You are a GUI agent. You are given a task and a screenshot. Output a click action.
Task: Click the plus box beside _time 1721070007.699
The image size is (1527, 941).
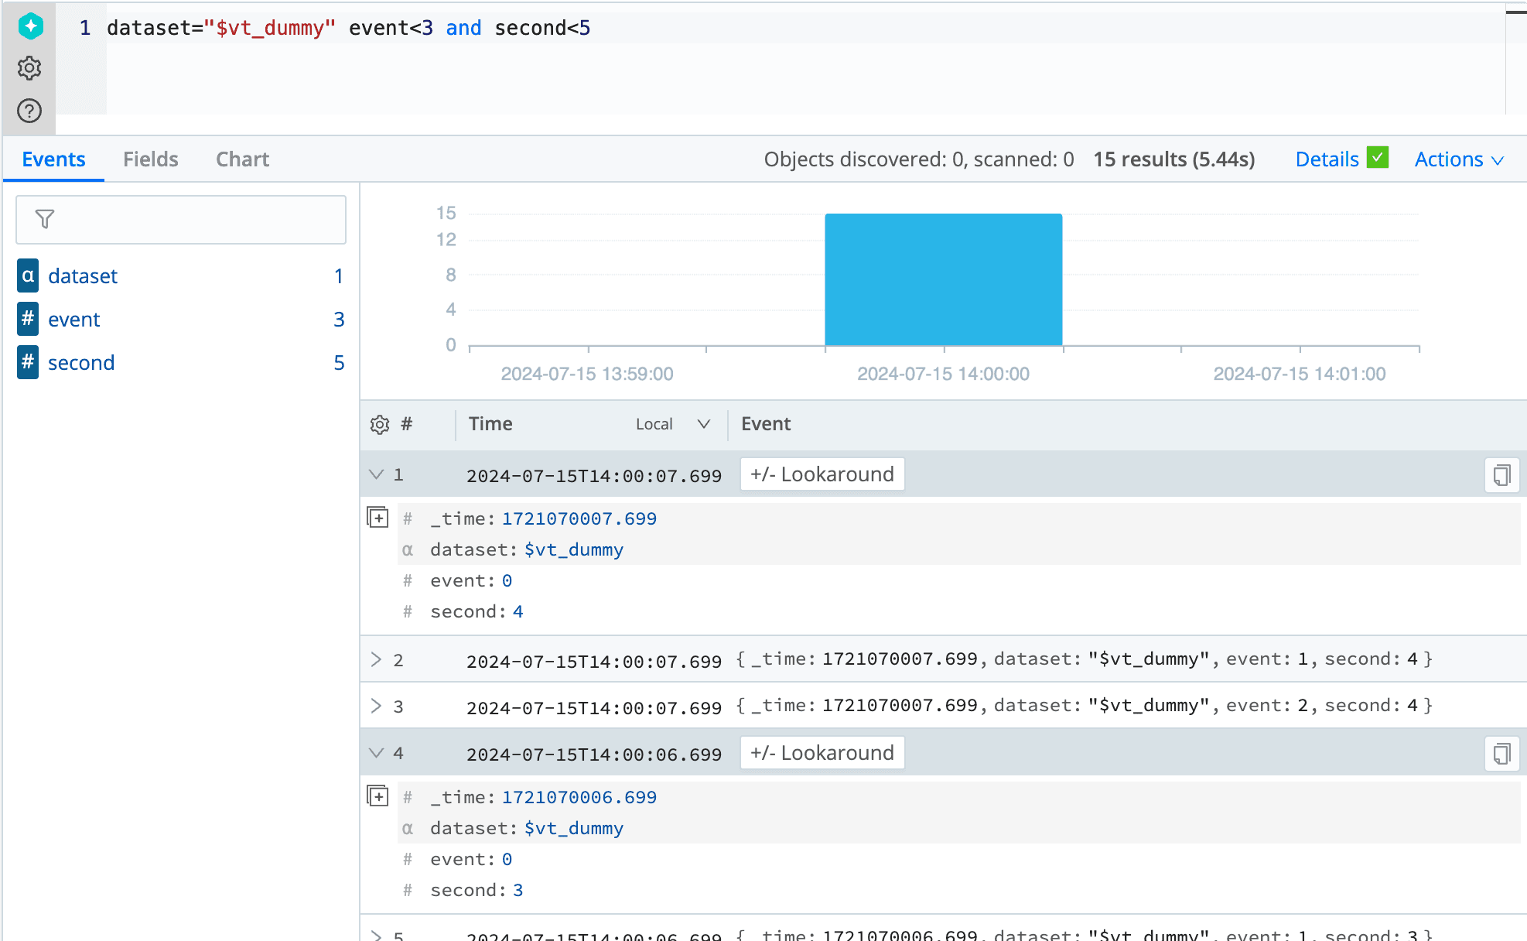(x=377, y=518)
